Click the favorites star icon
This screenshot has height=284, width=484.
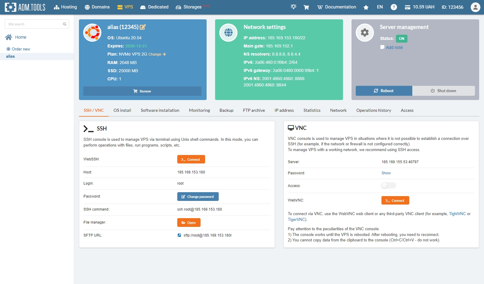(x=366, y=7)
